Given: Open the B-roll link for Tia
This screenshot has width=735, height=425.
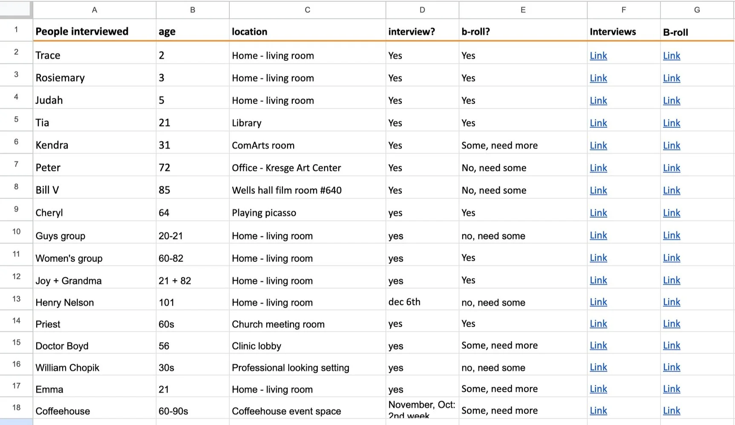Looking at the screenshot, I should coord(672,123).
